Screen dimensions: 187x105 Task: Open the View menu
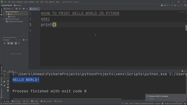click(x=14, y=2)
